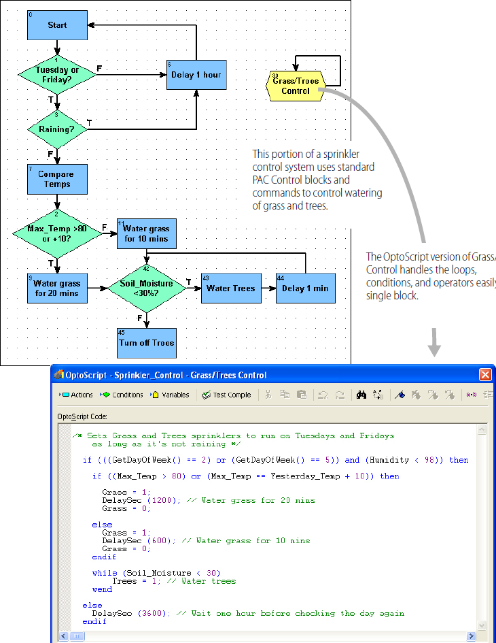Select the Soil_Moisture <30% condition block
Screen dimensions: 496x643
tap(147, 288)
